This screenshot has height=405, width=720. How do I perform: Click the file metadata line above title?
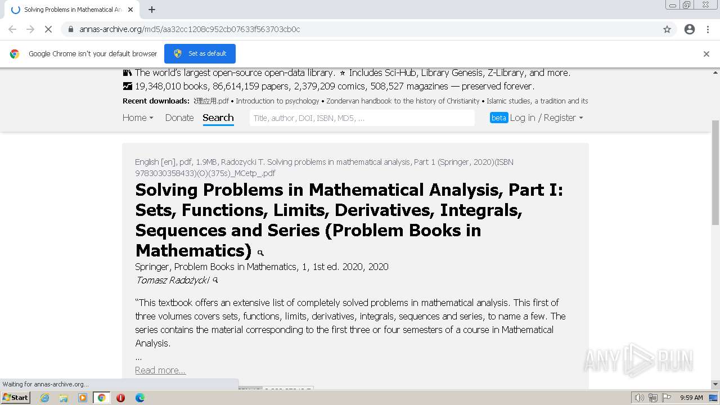324,168
